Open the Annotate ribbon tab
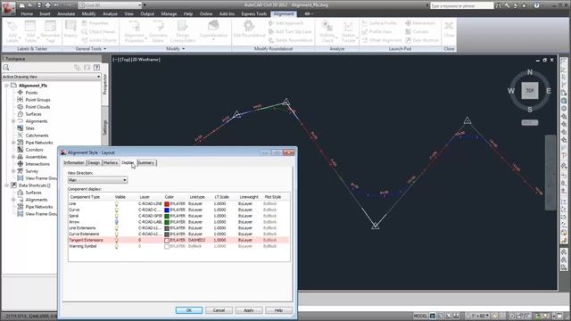The width and height of the screenshot is (571, 321). coord(66,14)
